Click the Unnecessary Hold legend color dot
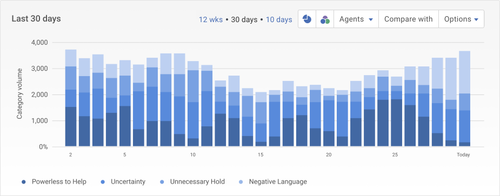Image resolution: width=500 pixels, height=196 pixels. pos(162,182)
